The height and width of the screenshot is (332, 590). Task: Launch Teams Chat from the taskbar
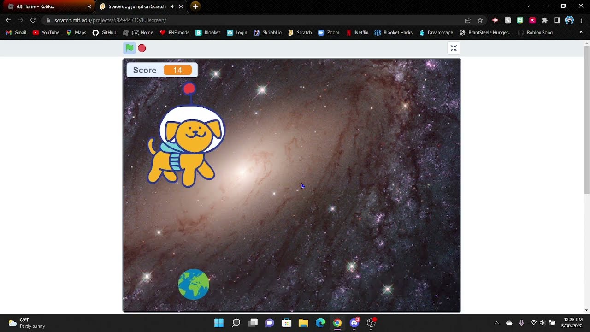tap(270, 323)
